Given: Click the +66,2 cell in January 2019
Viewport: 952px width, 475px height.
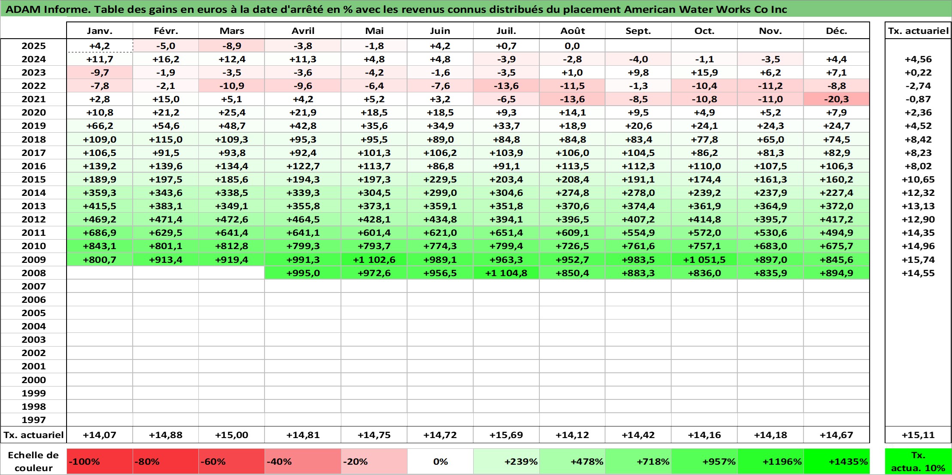Looking at the screenshot, I should tap(100, 126).
